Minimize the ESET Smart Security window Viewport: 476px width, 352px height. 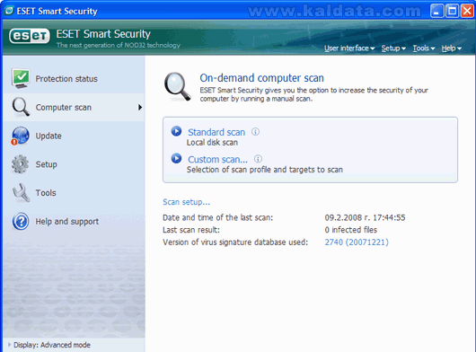click(436, 11)
